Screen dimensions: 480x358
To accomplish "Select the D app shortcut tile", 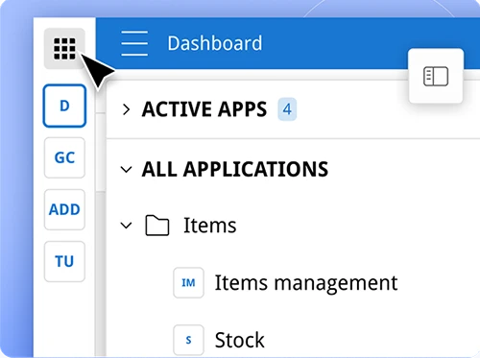I will pyautogui.click(x=64, y=106).
